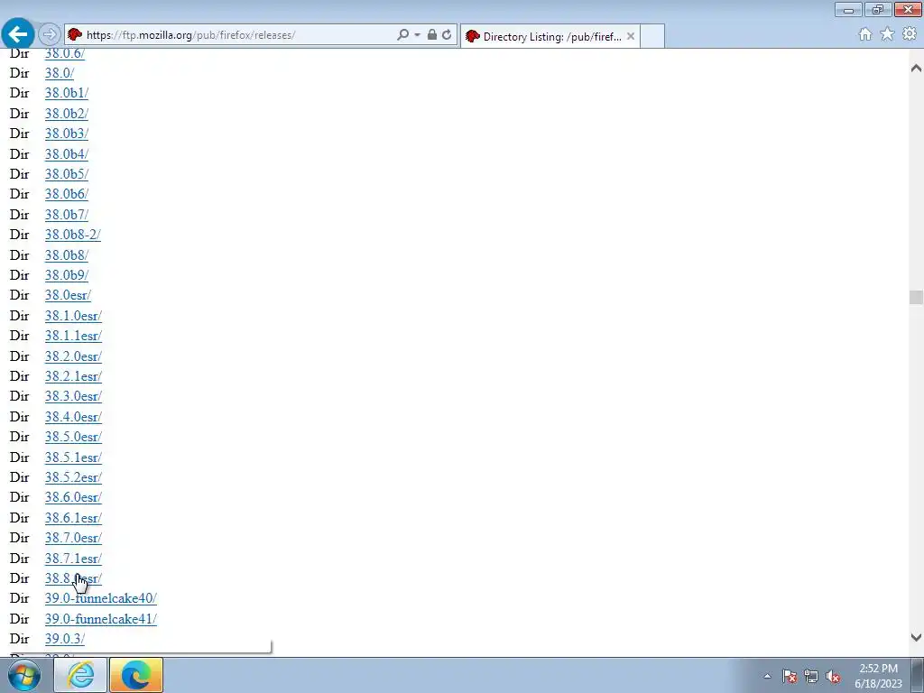Open Favorites star icon
Viewport: 924px width, 693px height.
click(x=887, y=34)
